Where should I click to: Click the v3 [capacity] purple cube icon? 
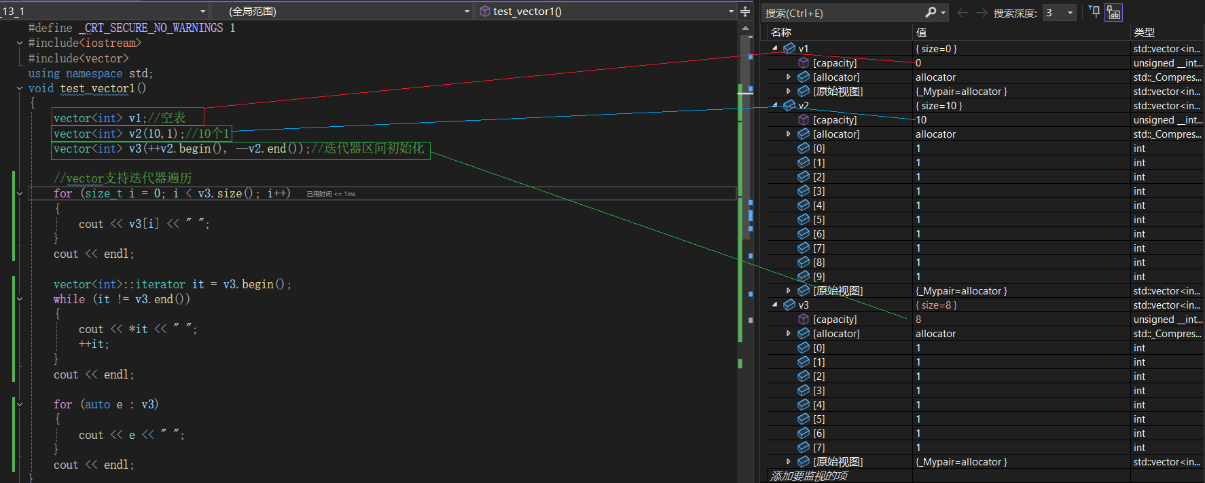click(x=804, y=319)
